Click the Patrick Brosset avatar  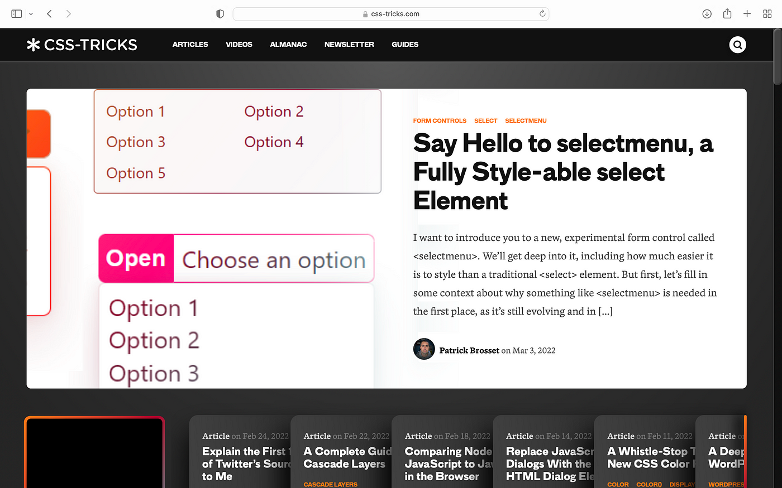pyautogui.click(x=424, y=349)
